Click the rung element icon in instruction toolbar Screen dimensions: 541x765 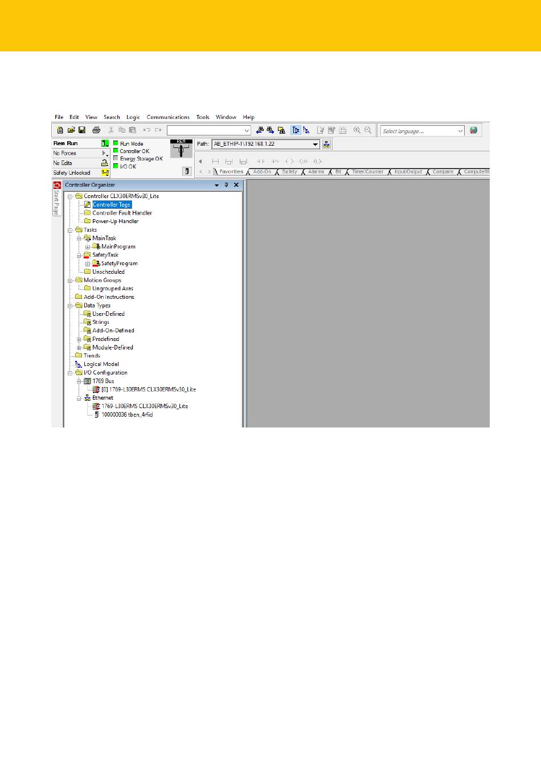[215, 162]
